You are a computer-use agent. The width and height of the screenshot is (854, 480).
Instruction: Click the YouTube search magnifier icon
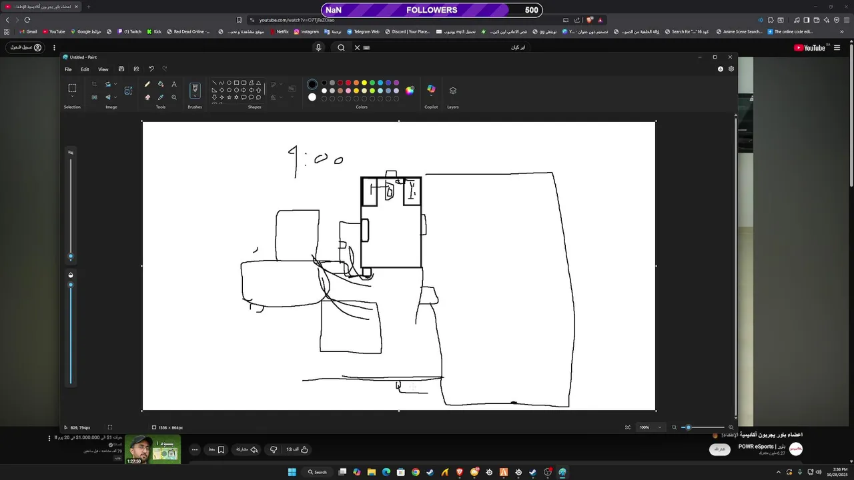coord(341,47)
